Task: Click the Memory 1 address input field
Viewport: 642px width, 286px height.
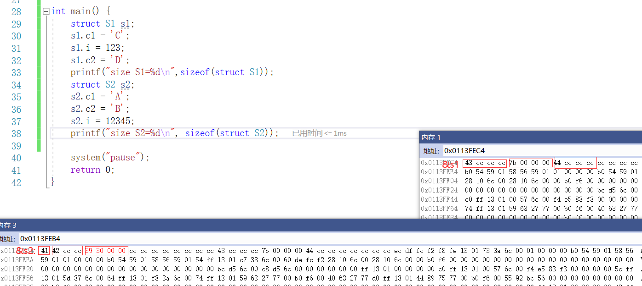Action: click(542, 150)
